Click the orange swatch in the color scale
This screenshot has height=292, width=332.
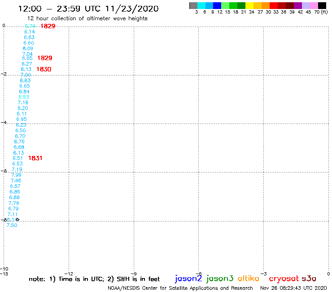266,5
